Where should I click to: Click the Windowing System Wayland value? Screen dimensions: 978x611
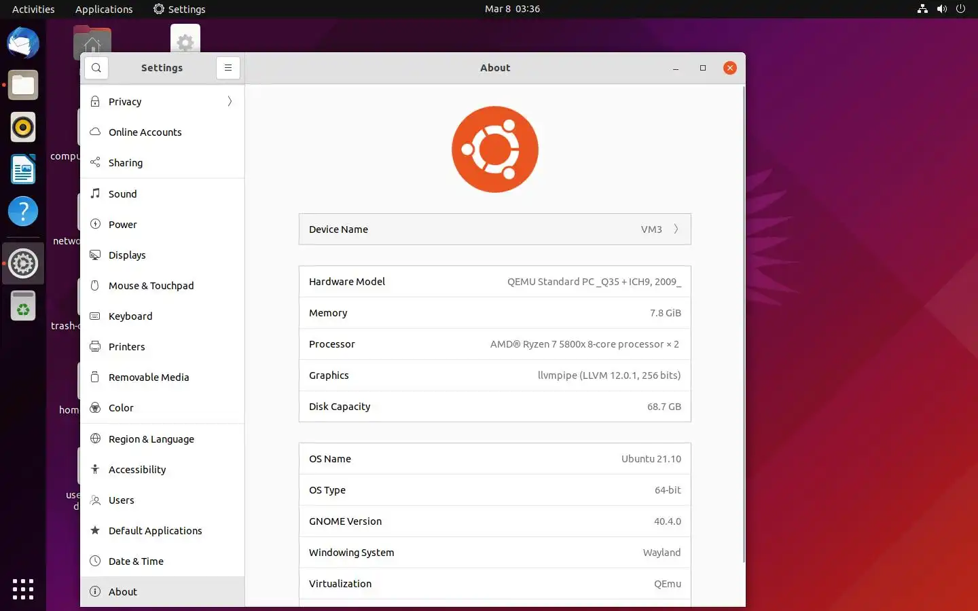662,552
